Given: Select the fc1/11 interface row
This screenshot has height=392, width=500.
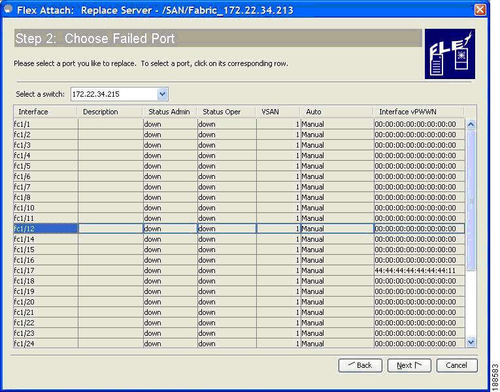Looking at the screenshot, I should coord(239,218).
